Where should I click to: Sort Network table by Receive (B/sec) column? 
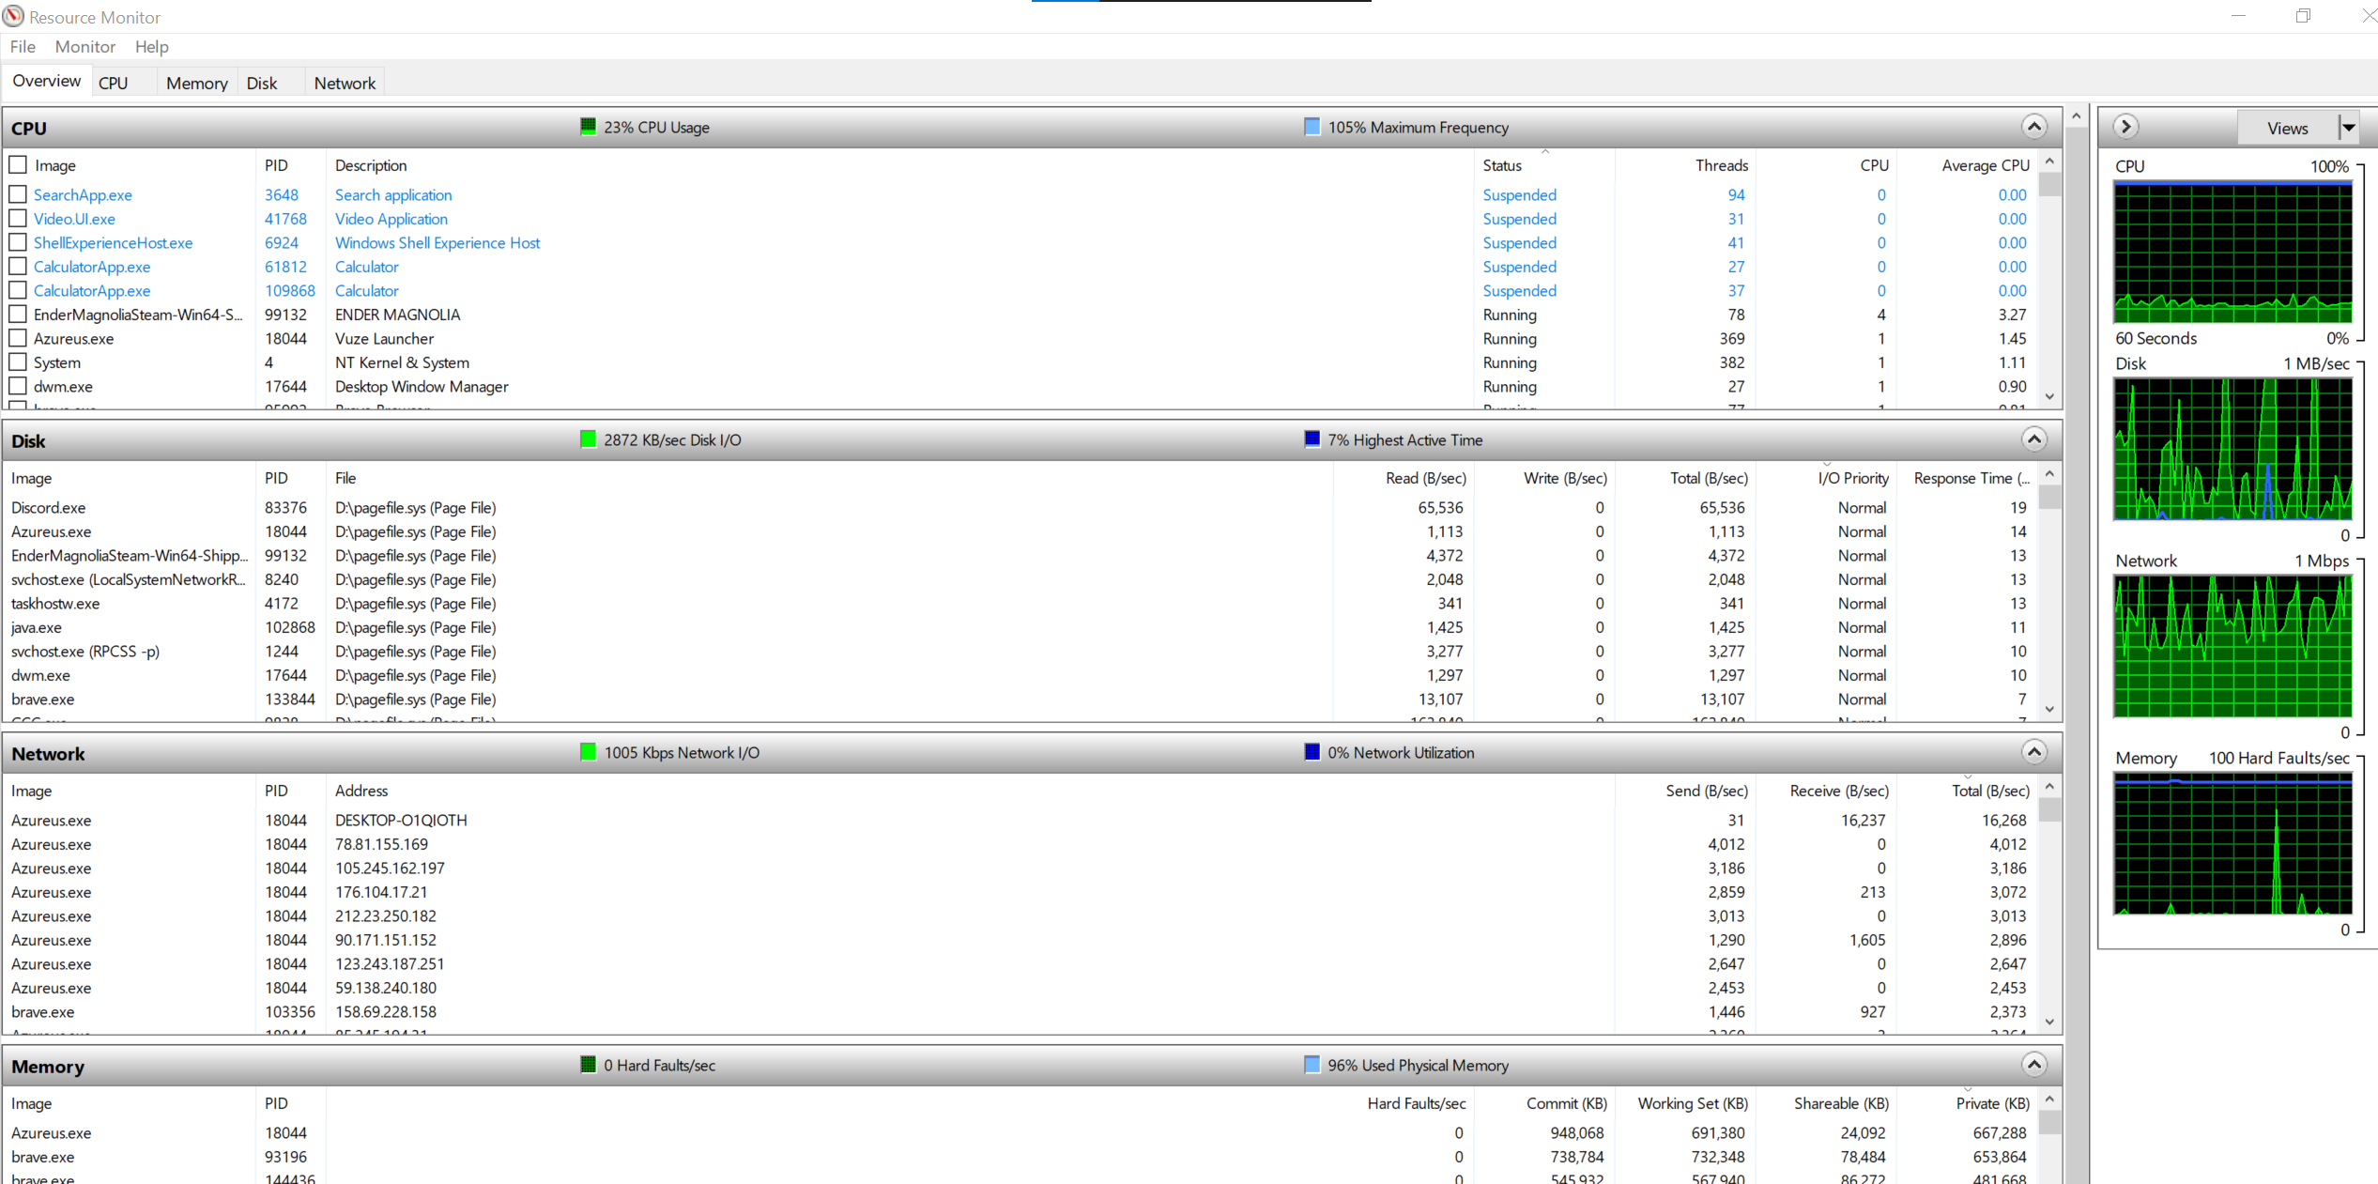click(x=1826, y=791)
